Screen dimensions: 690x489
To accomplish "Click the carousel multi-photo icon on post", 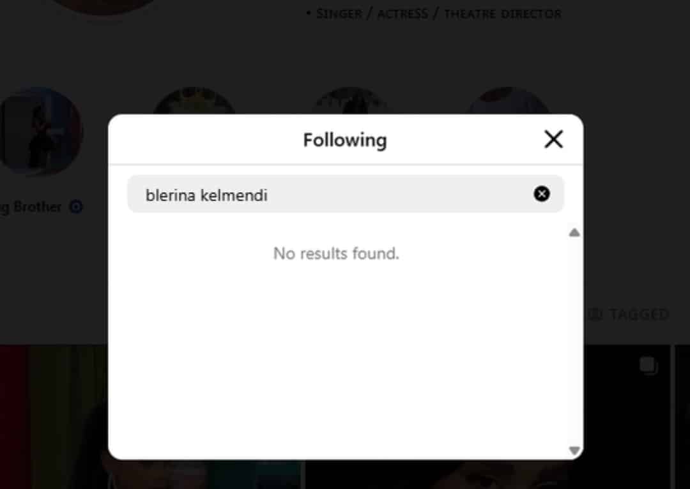I will [648, 366].
